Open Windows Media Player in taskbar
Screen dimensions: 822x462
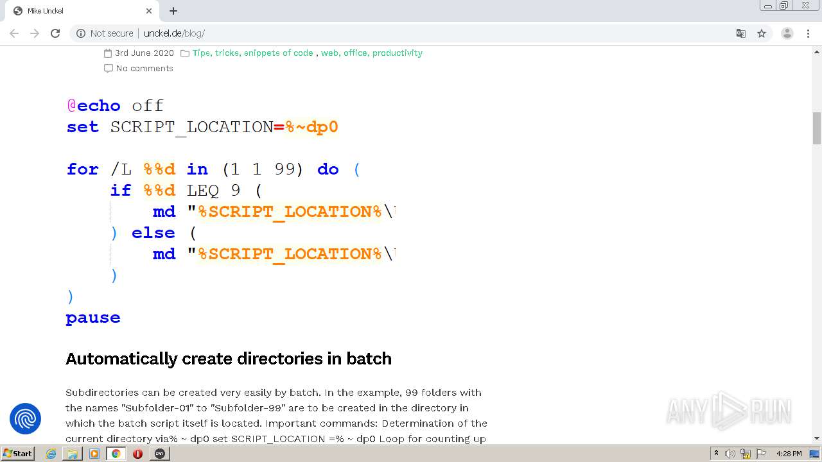(94, 454)
